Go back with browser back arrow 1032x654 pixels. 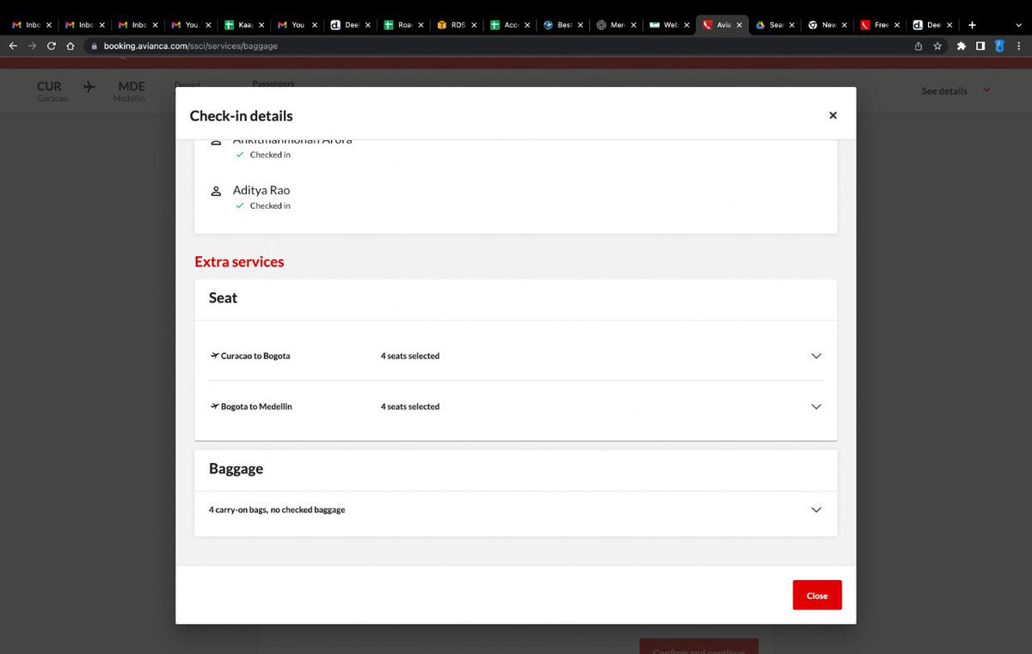[x=13, y=46]
